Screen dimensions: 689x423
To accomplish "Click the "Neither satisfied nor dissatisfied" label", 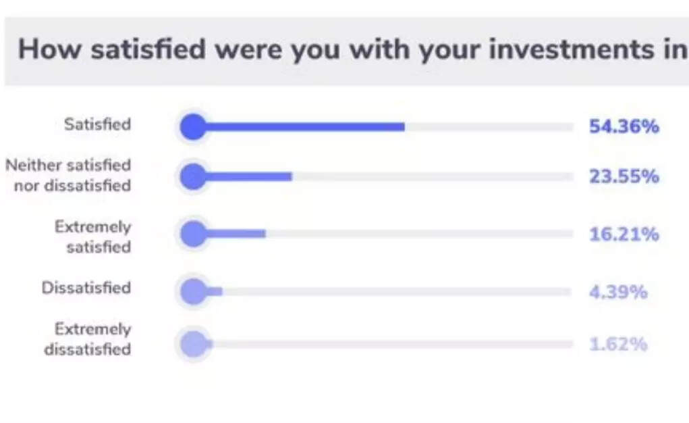I will coord(68,175).
